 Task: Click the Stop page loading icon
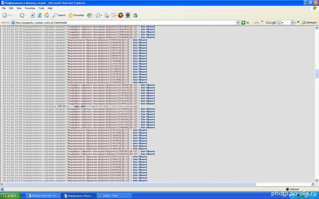point(32,15)
